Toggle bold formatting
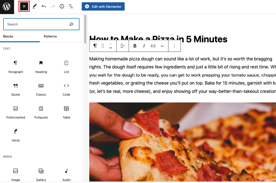Screen dimensions: 276x183 coord(135,46)
